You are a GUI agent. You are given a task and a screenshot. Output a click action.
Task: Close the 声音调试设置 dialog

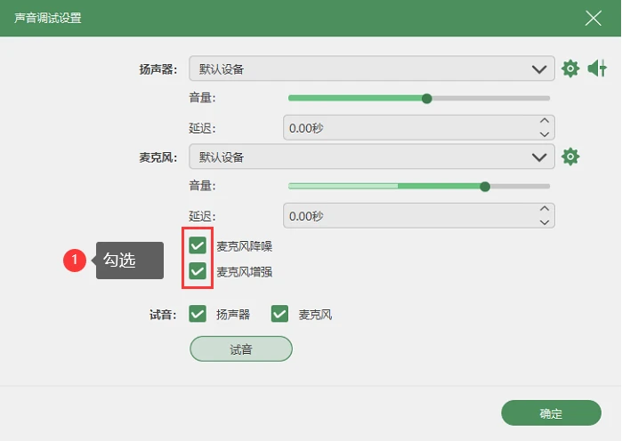(593, 18)
